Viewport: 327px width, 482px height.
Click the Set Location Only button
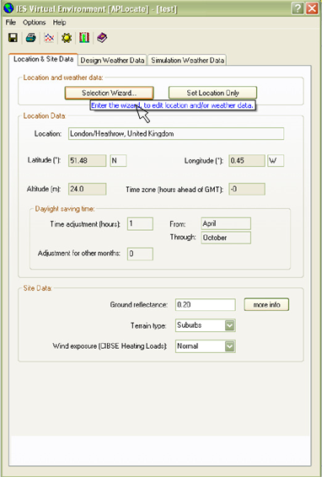[212, 93]
